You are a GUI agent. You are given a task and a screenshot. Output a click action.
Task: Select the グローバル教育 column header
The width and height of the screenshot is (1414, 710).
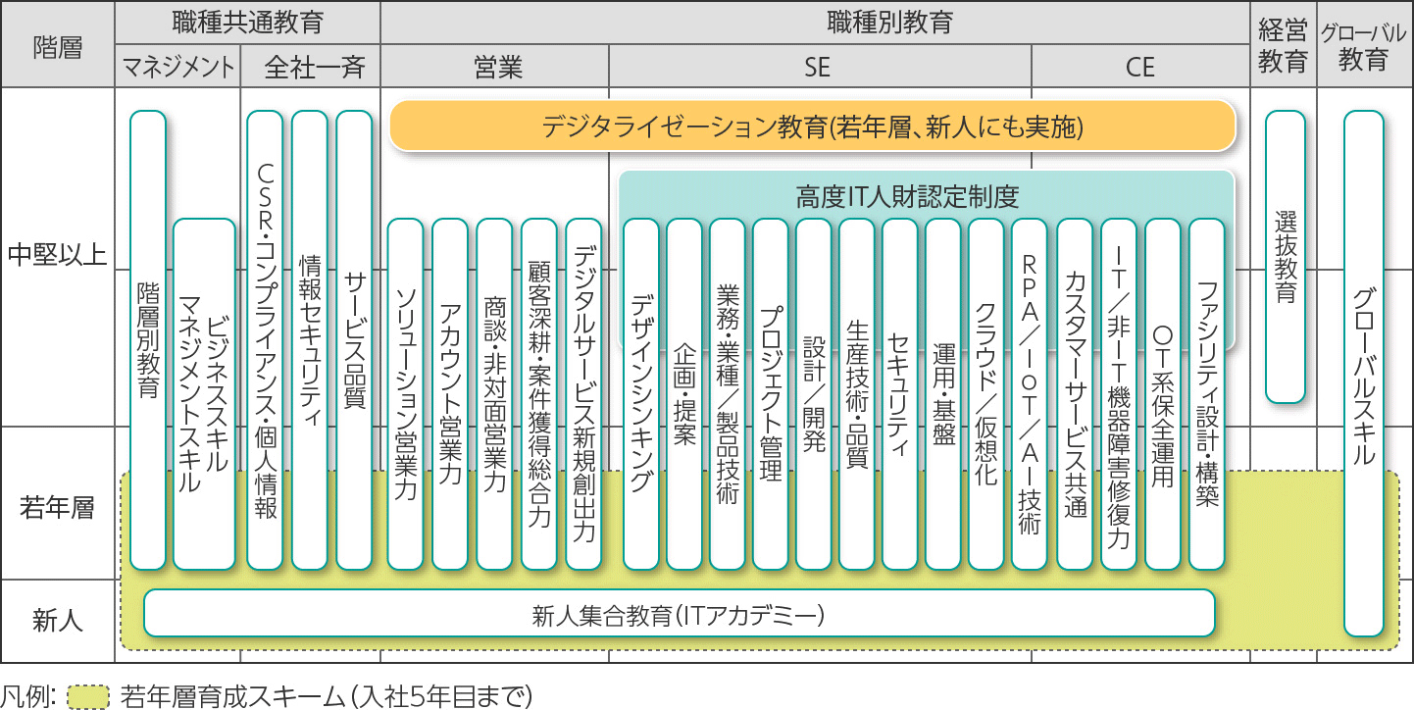(x=1364, y=45)
